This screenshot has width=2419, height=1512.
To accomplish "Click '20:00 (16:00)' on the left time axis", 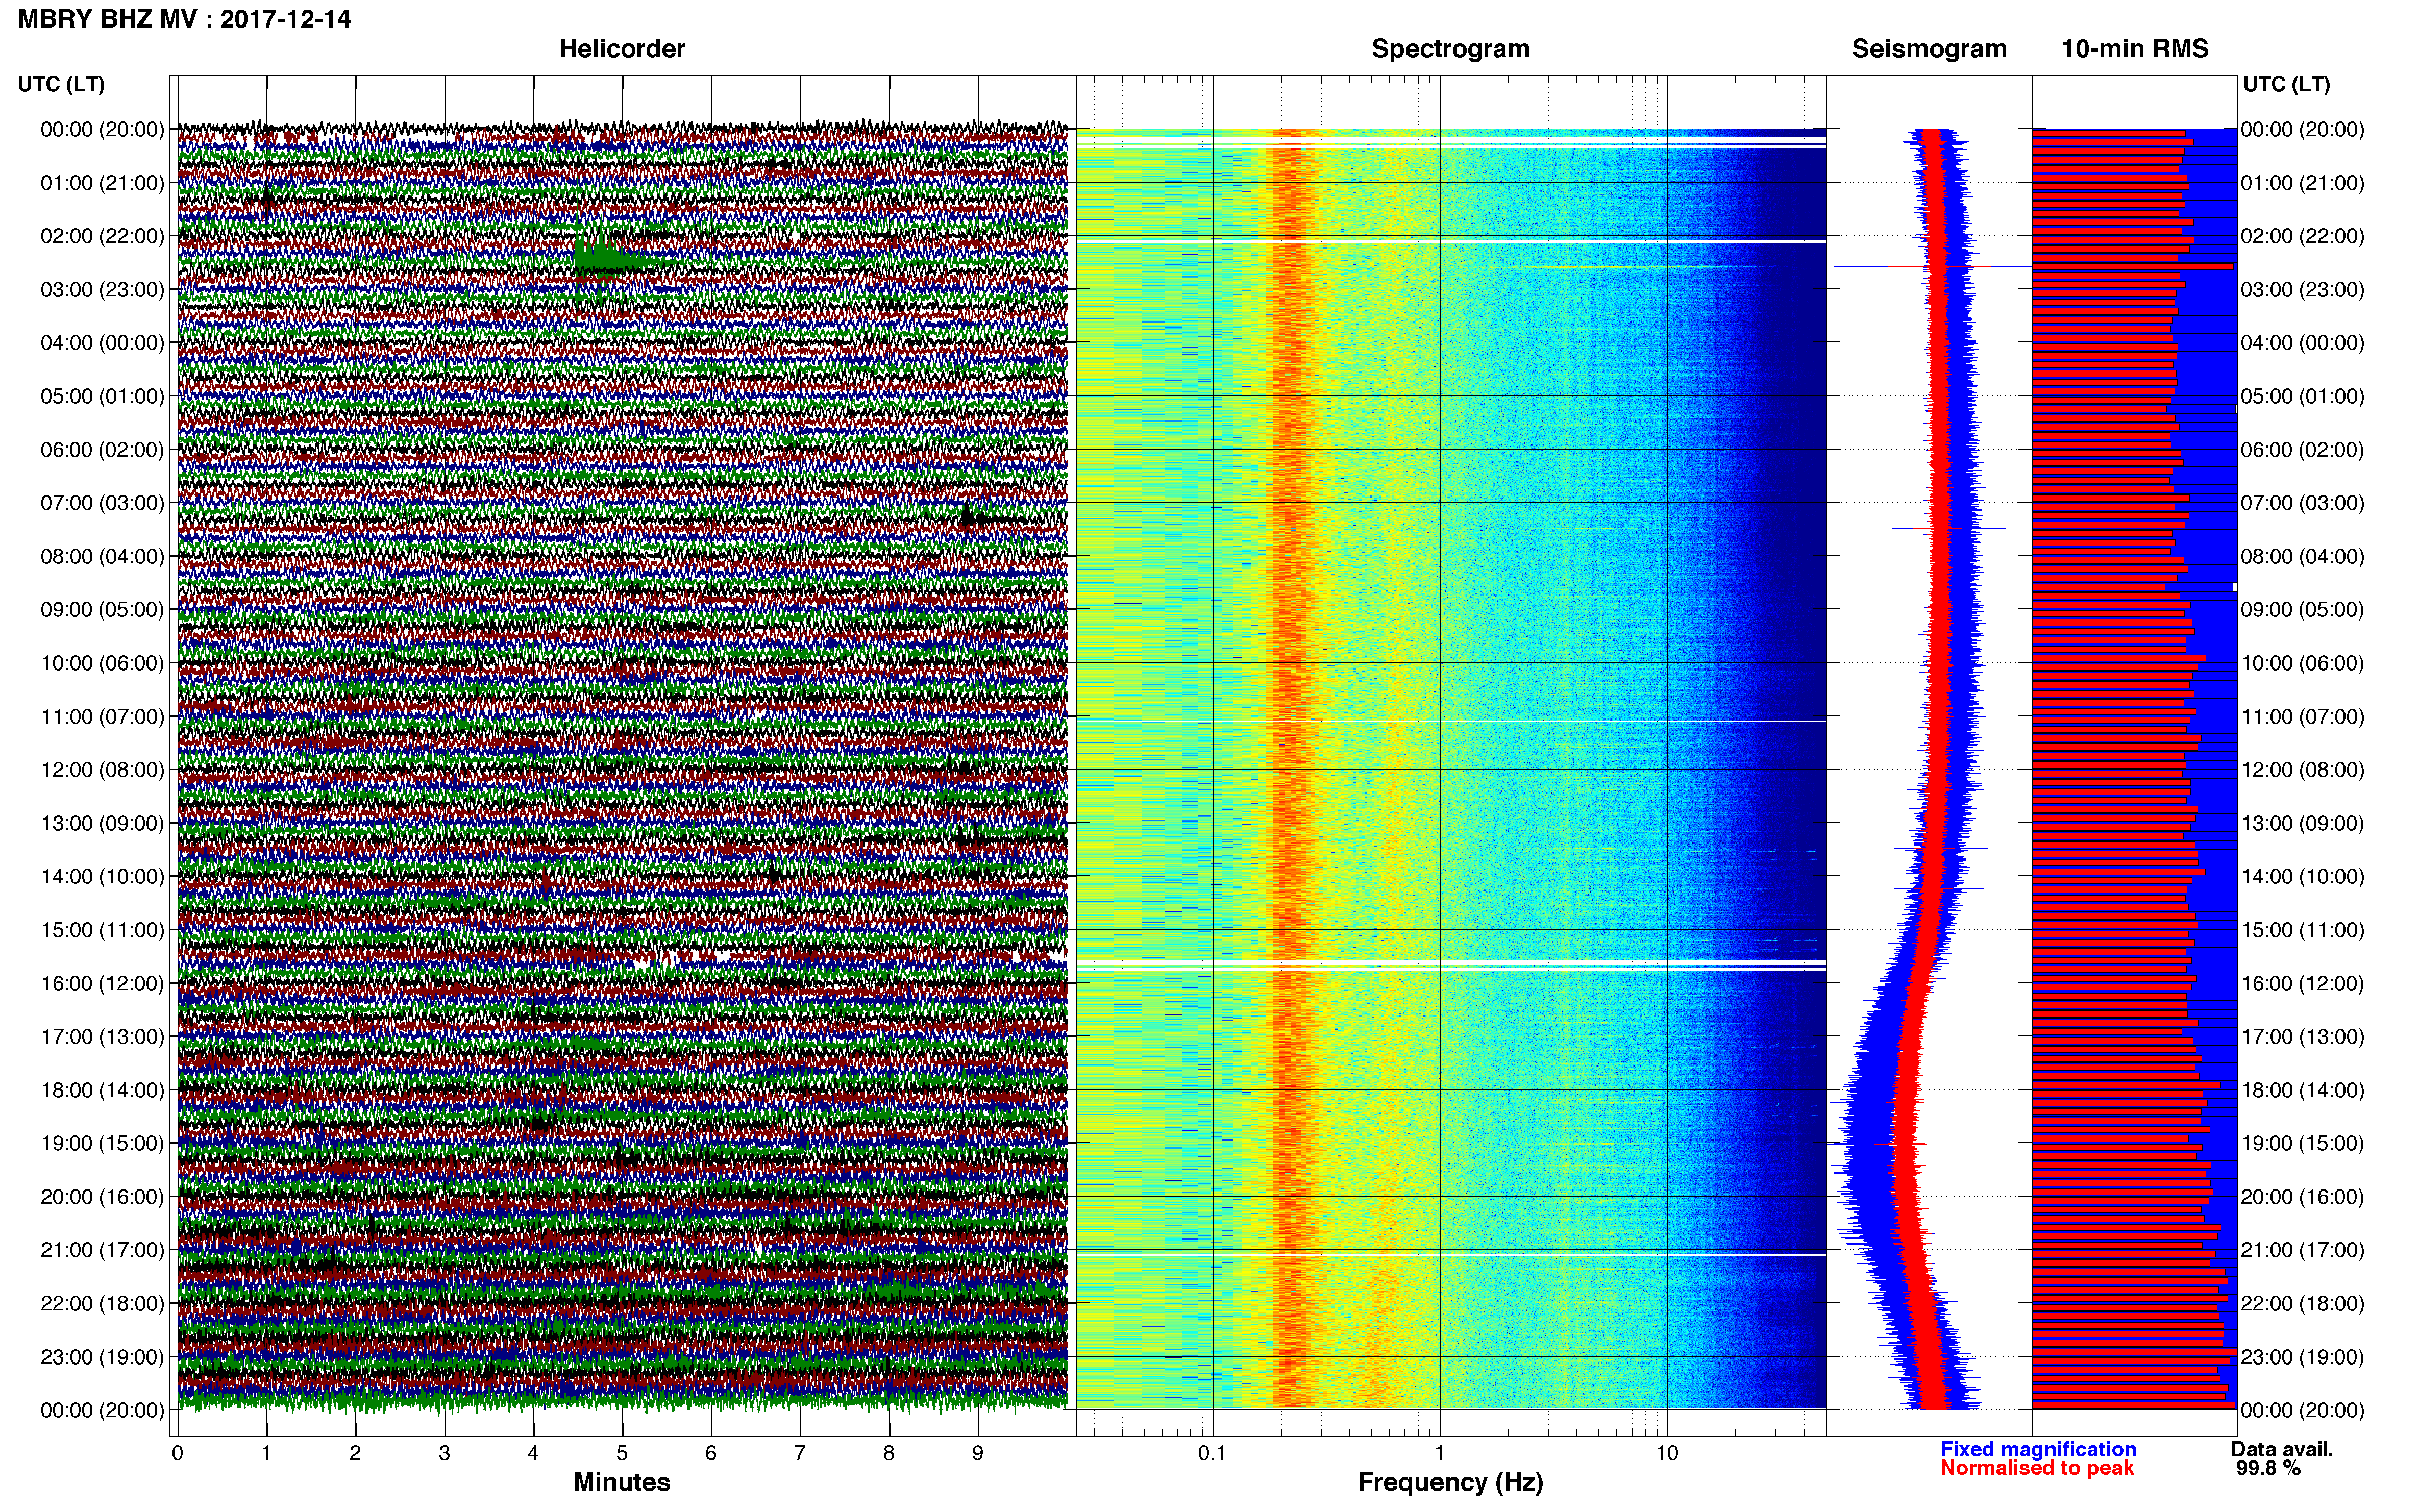I will click(102, 1197).
